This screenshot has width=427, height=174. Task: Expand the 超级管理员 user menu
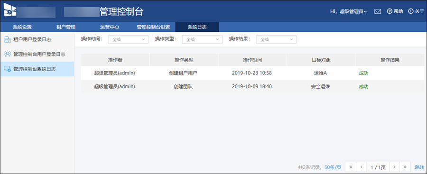click(x=353, y=11)
